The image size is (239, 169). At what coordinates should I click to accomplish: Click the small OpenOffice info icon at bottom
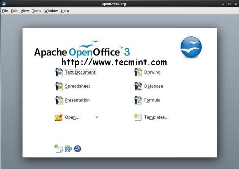pos(77,148)
